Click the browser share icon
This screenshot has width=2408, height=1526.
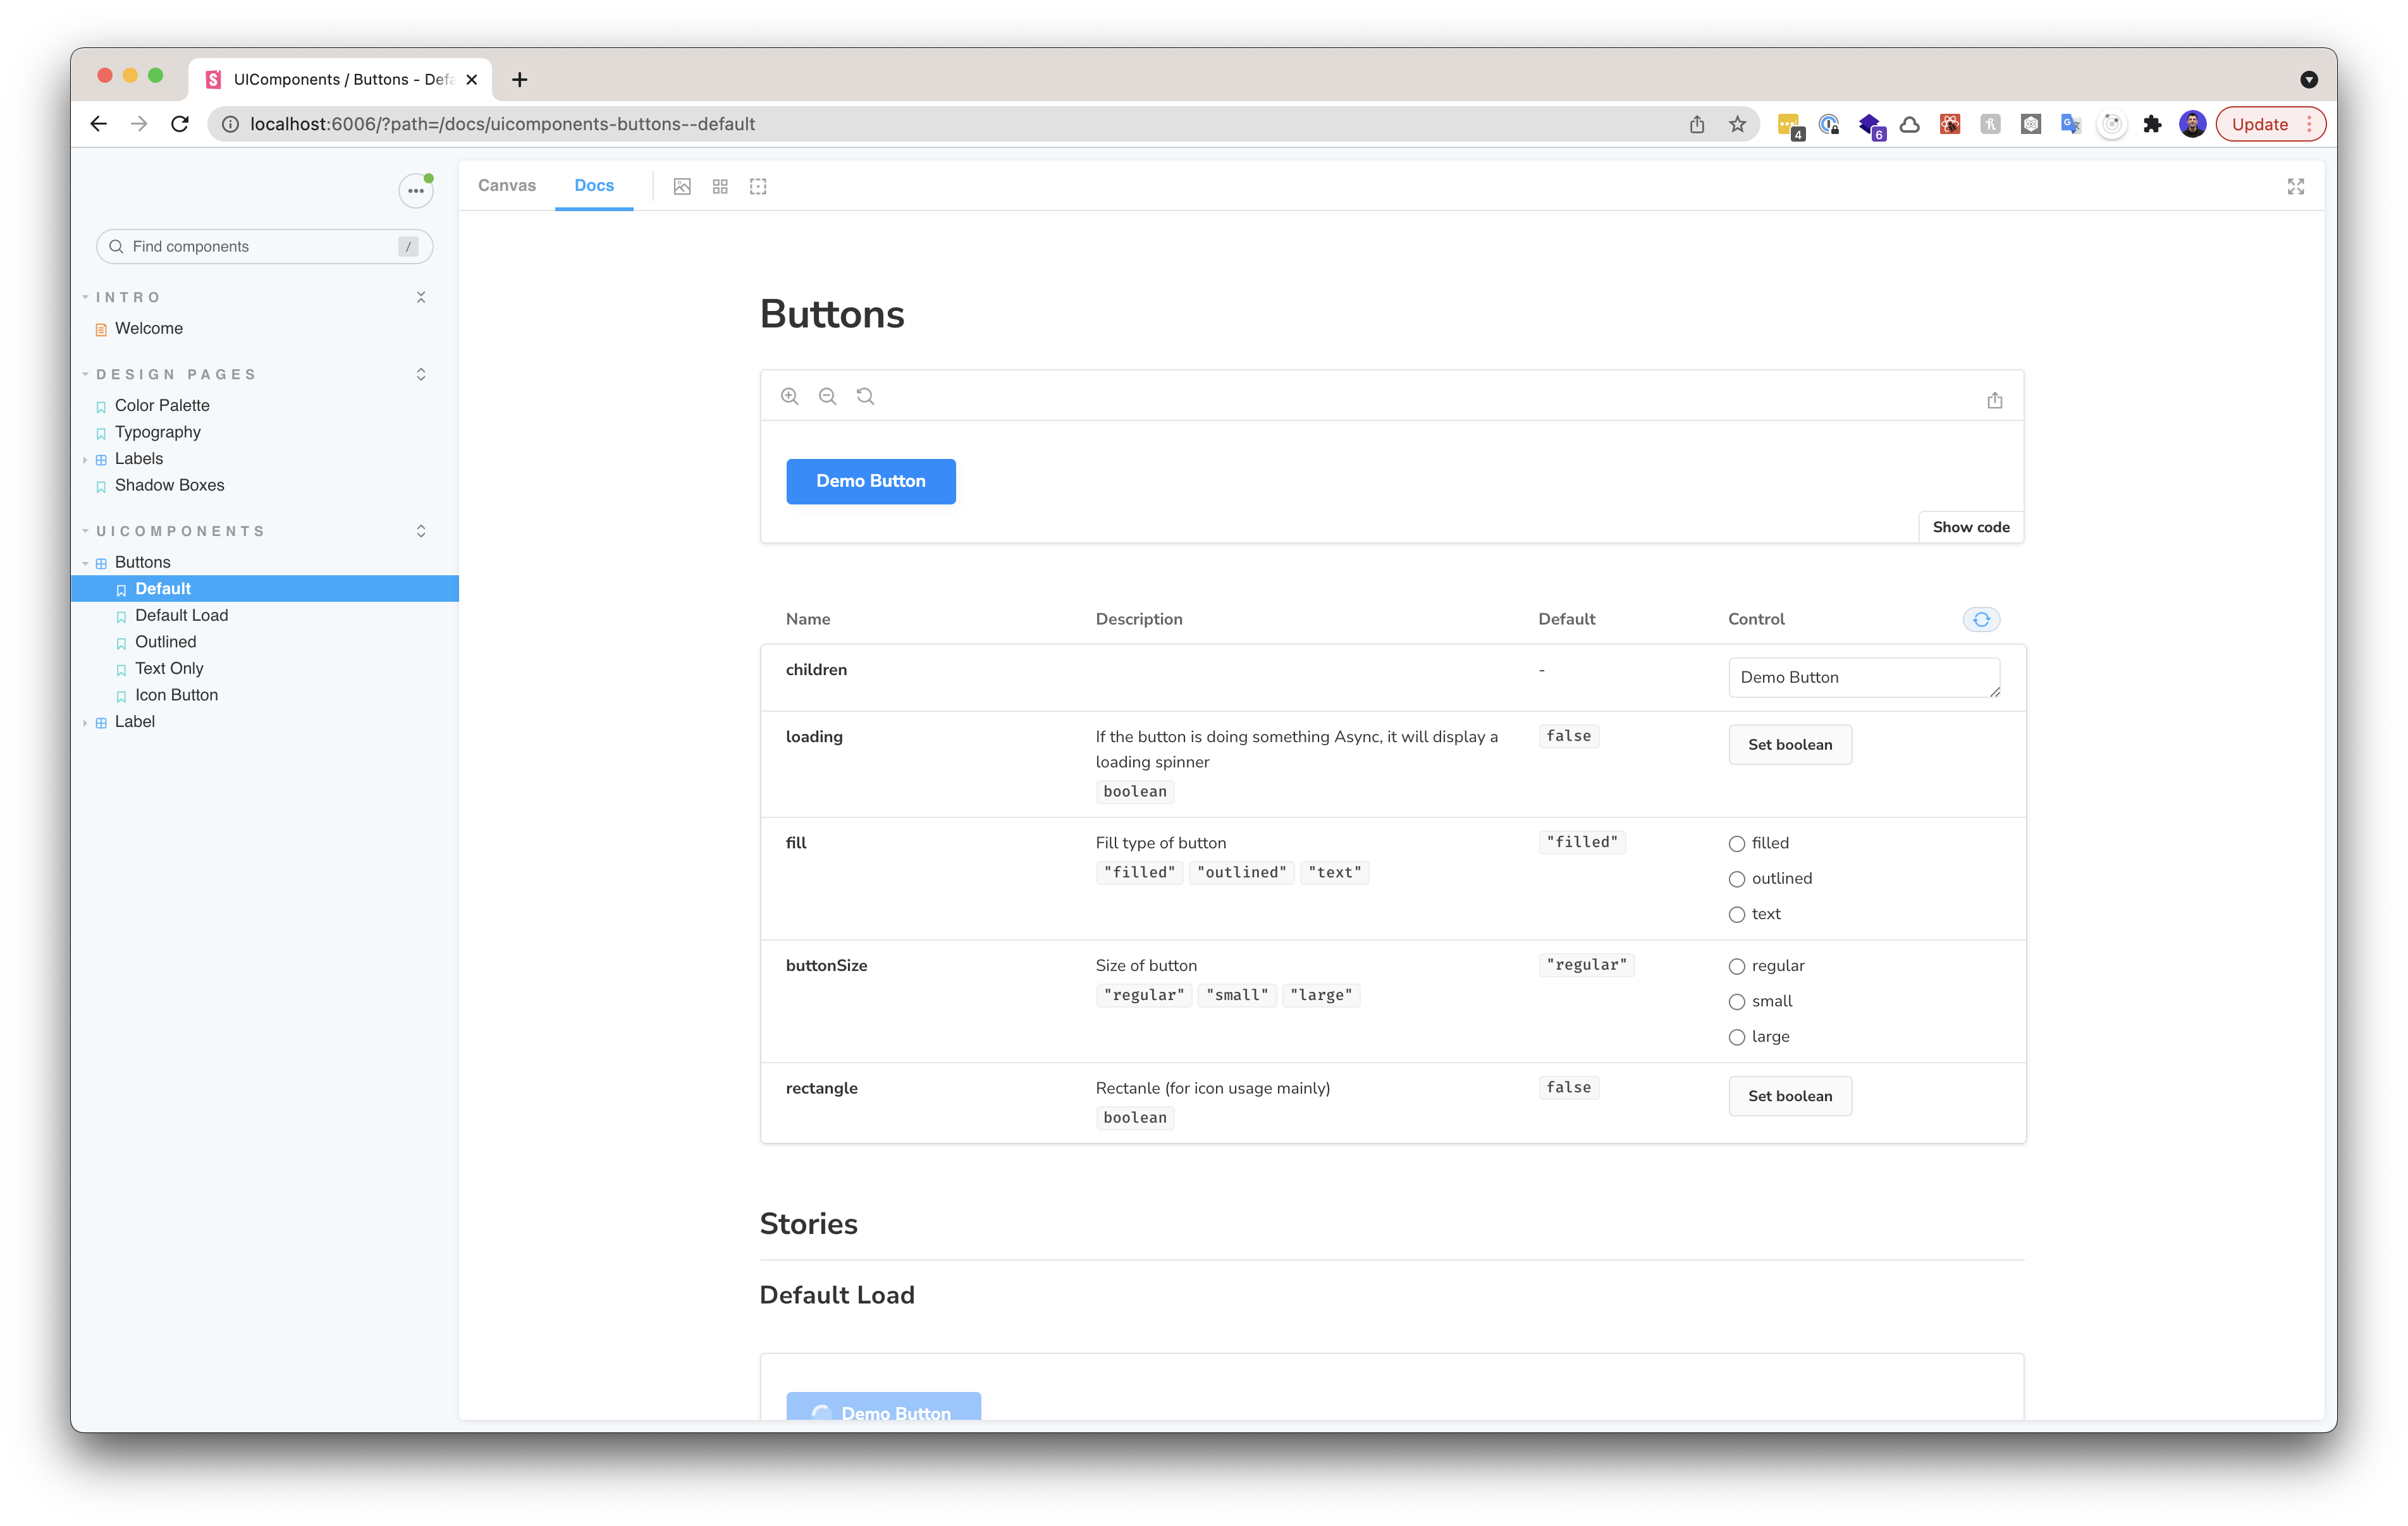[x=1697, y=124]
